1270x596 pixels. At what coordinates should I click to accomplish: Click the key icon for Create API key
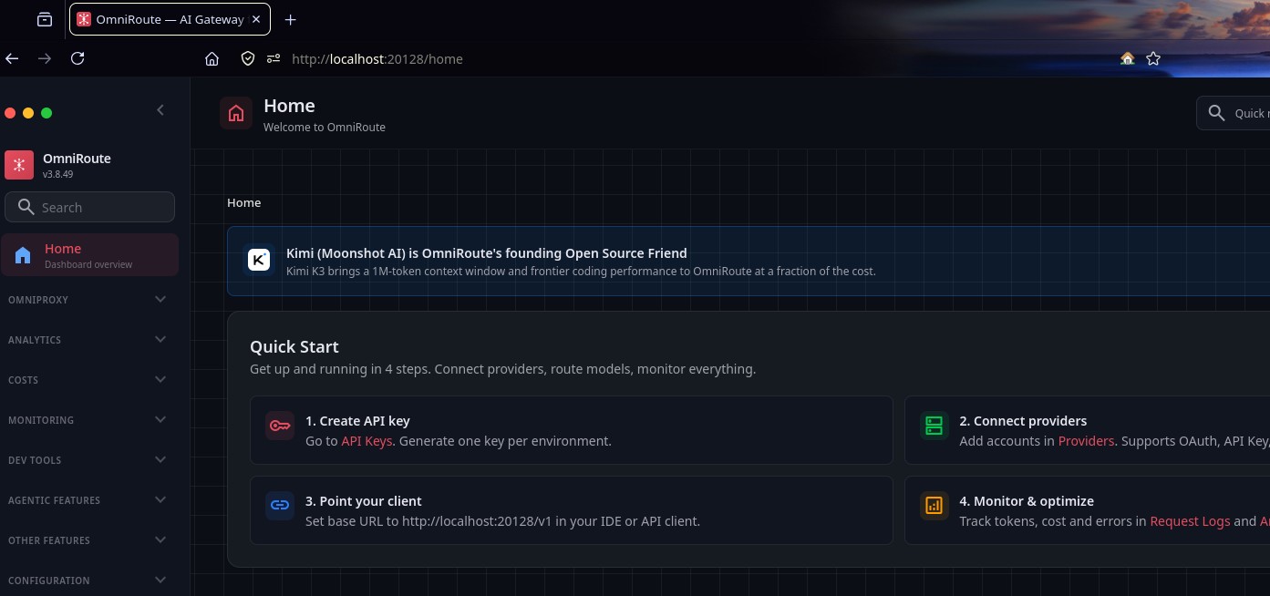(280, 426)
